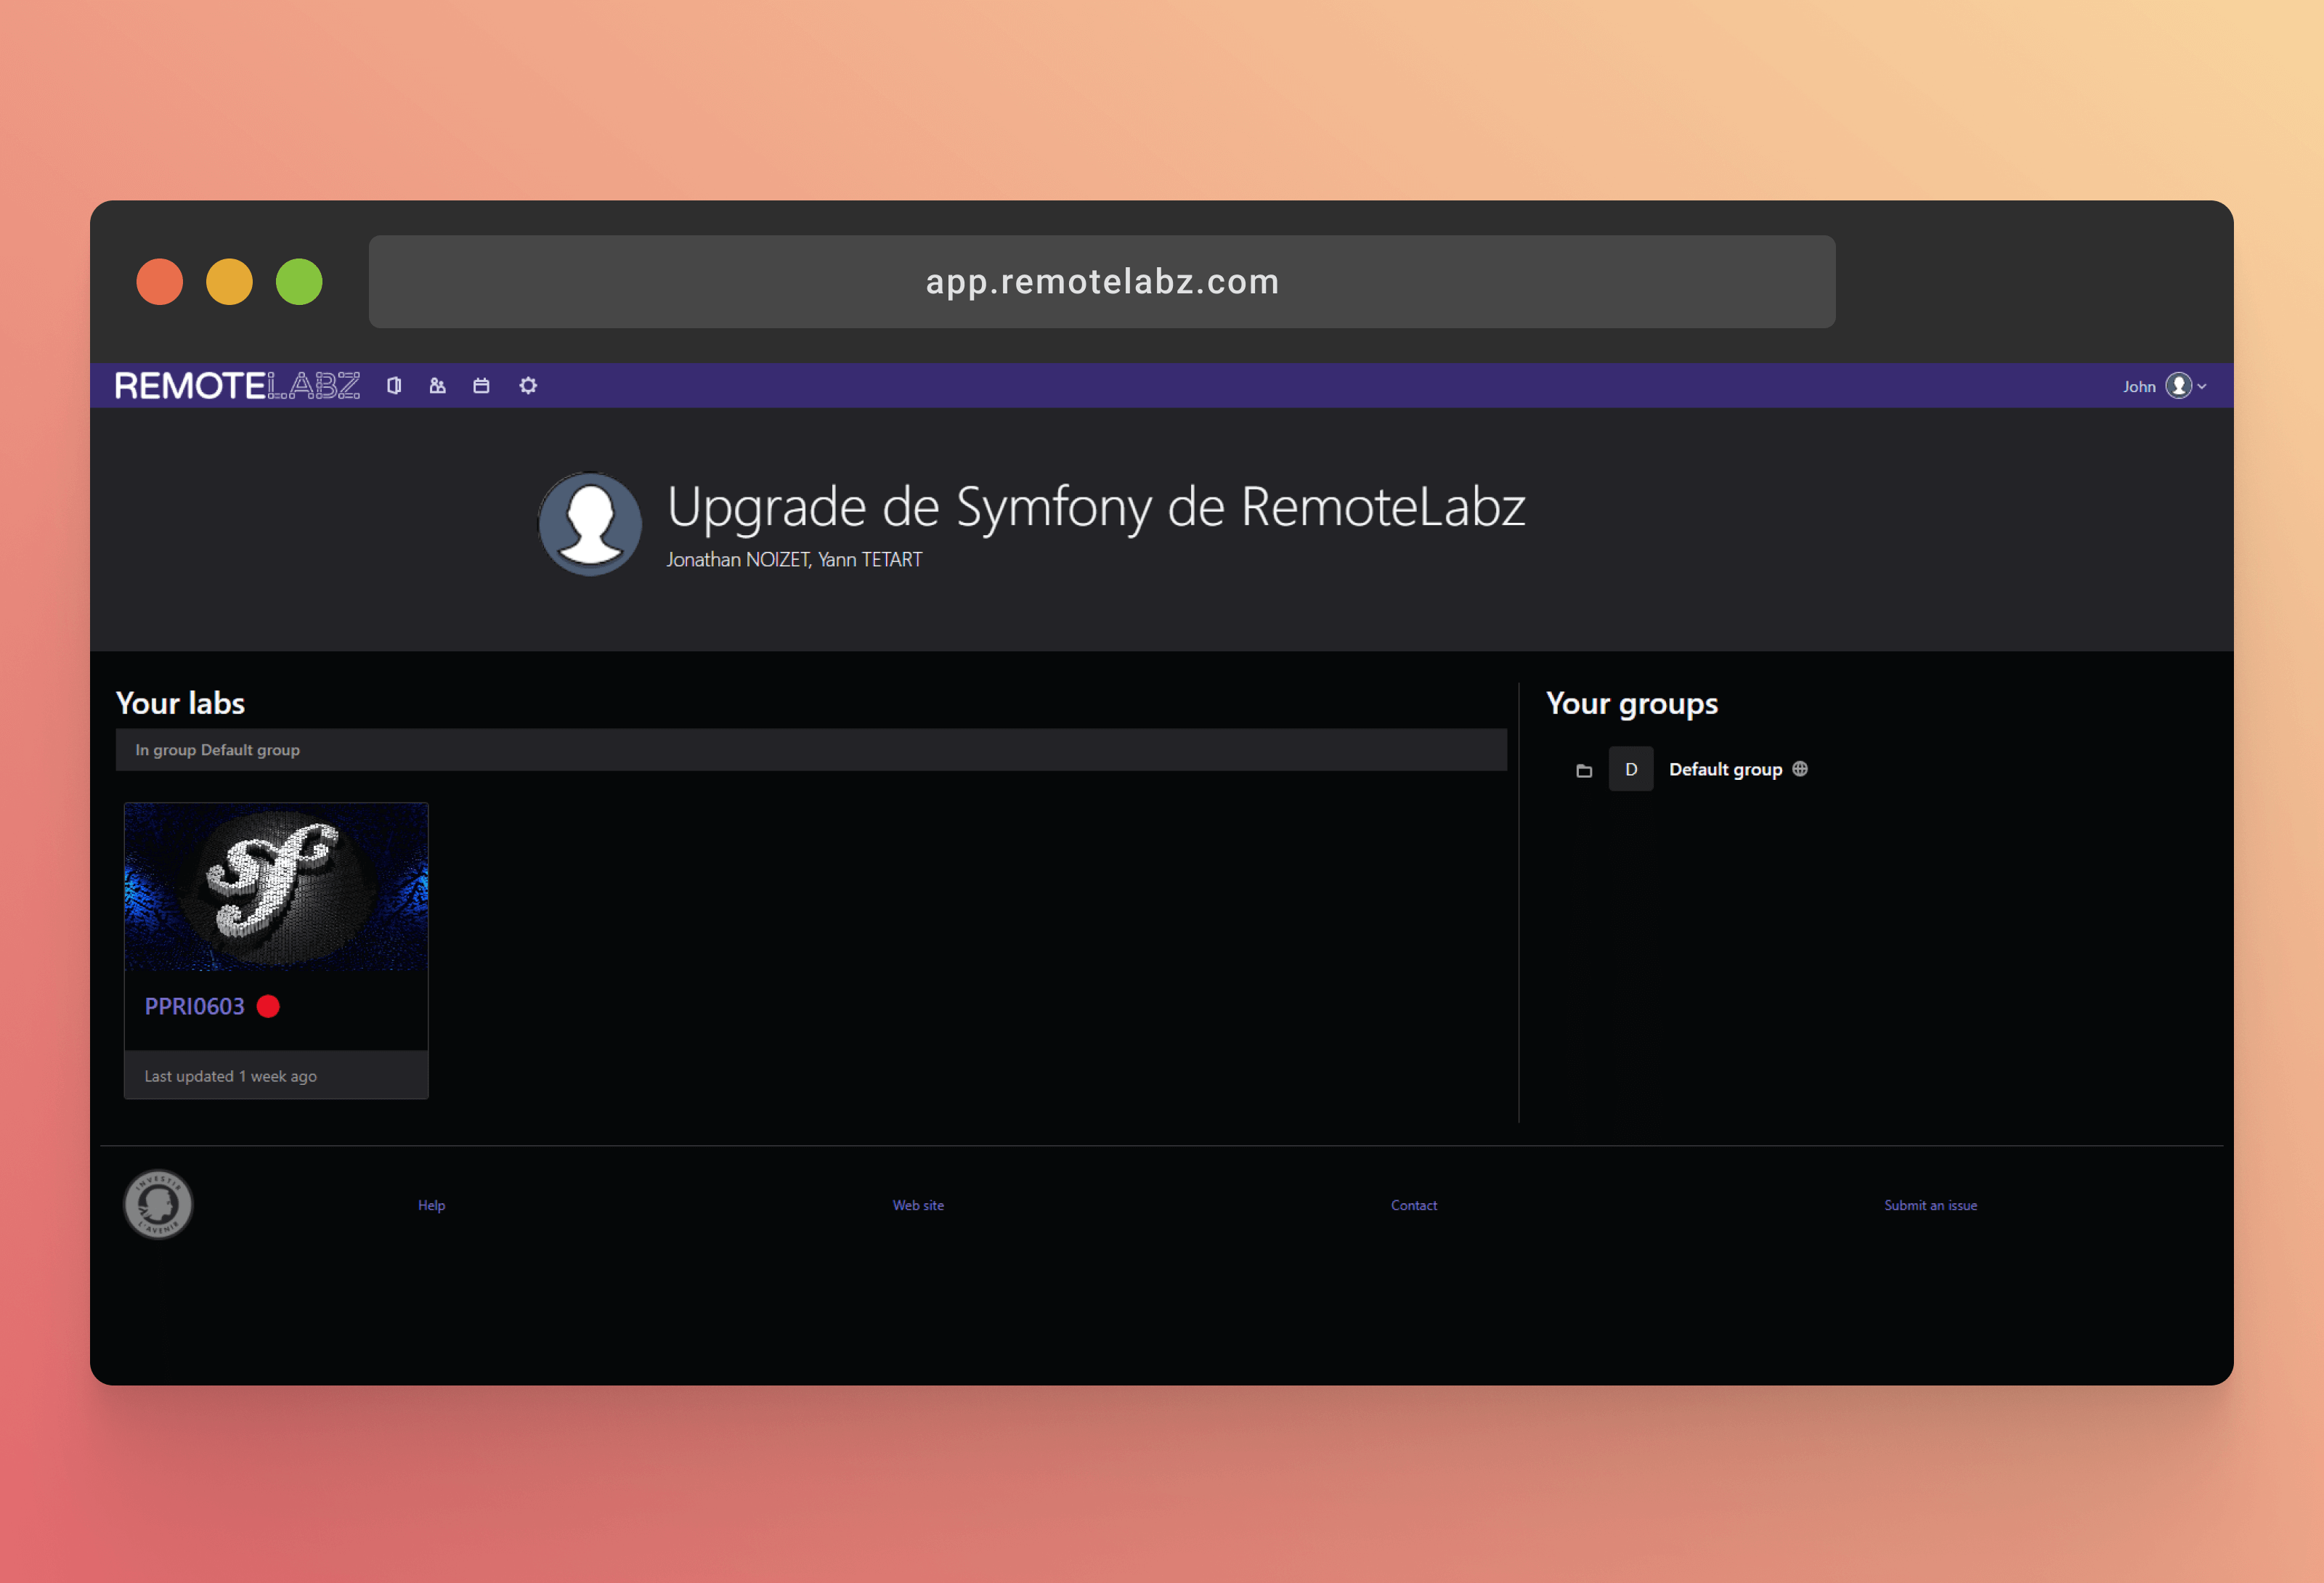Open the labs book icon in navbar
This screenshot has height=1583, width=2324.
[394, 386]
